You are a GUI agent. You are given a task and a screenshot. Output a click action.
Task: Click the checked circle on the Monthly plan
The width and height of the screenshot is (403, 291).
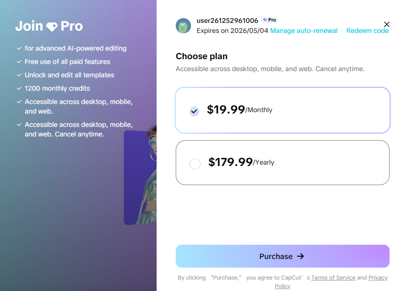194,110
